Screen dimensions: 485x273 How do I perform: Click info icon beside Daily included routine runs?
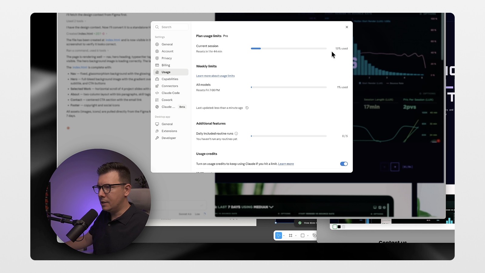click(x=236, y=133)
